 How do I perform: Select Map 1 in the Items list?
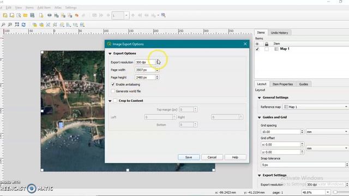[x=285, y=48]
